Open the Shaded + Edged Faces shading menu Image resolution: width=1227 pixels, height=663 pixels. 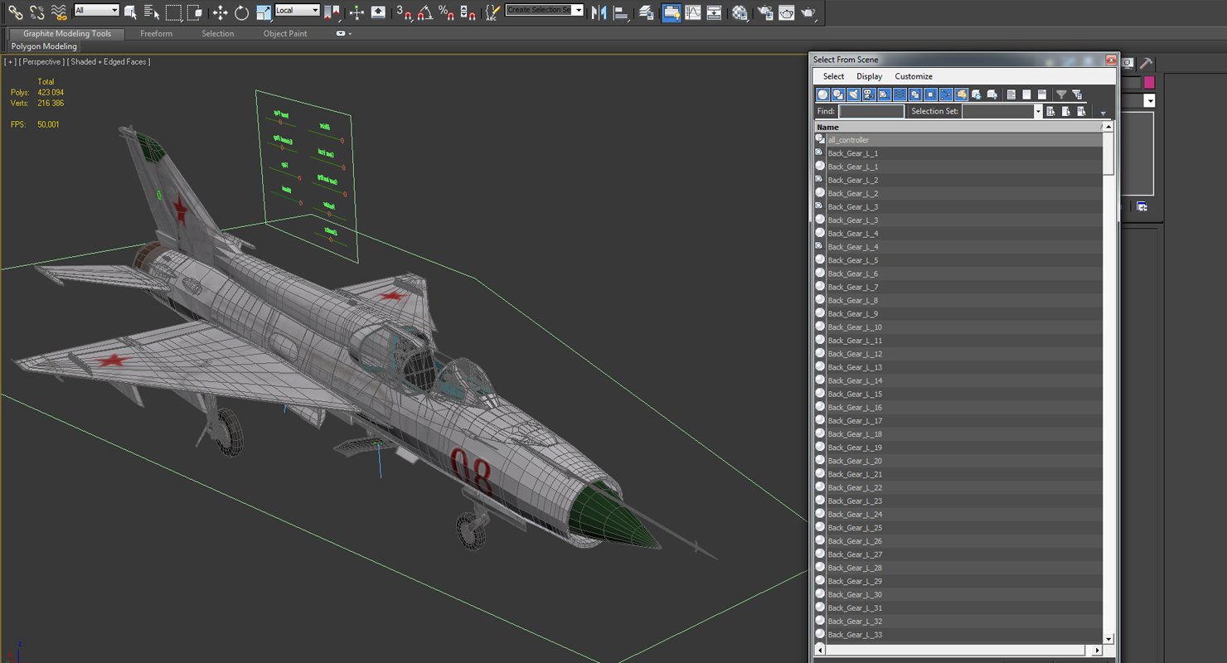click(x=109, y=62)
